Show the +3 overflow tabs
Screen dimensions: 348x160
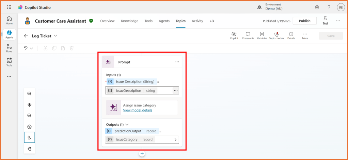pyautogui.click(x=212, y=21)
